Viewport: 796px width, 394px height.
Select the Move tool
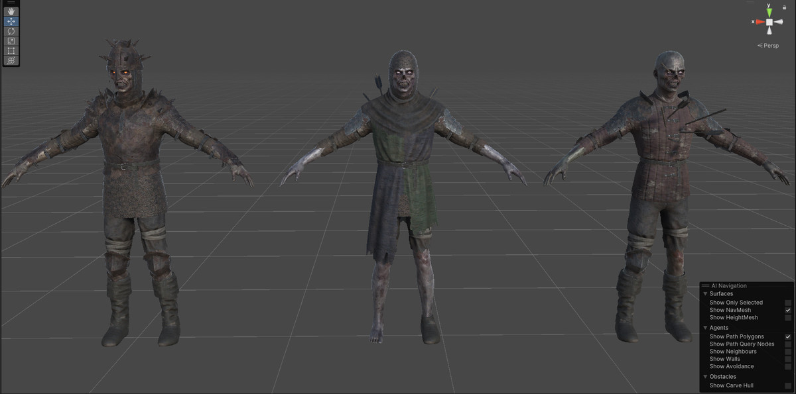tap(11, 21)
